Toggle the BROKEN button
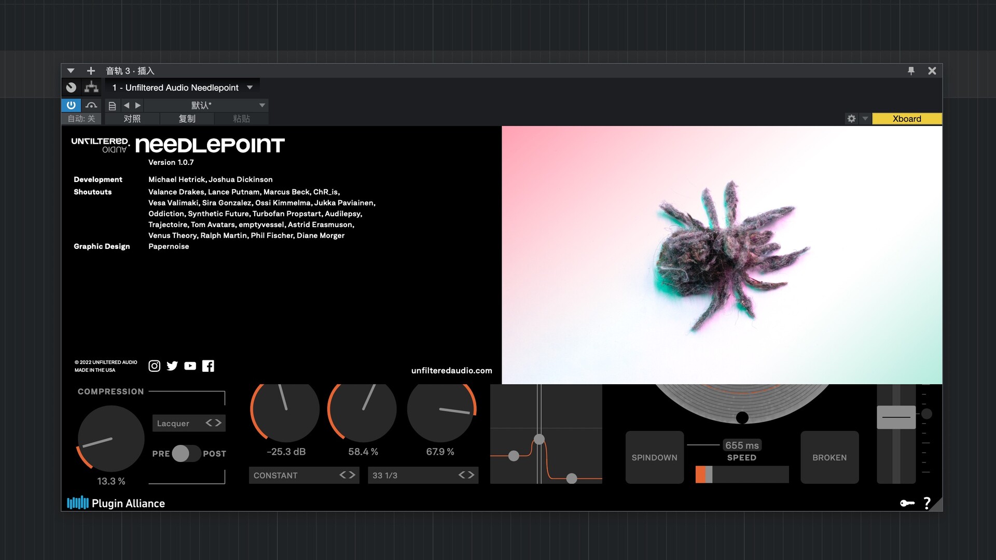The image size is (996, 560). pos(829,457)
